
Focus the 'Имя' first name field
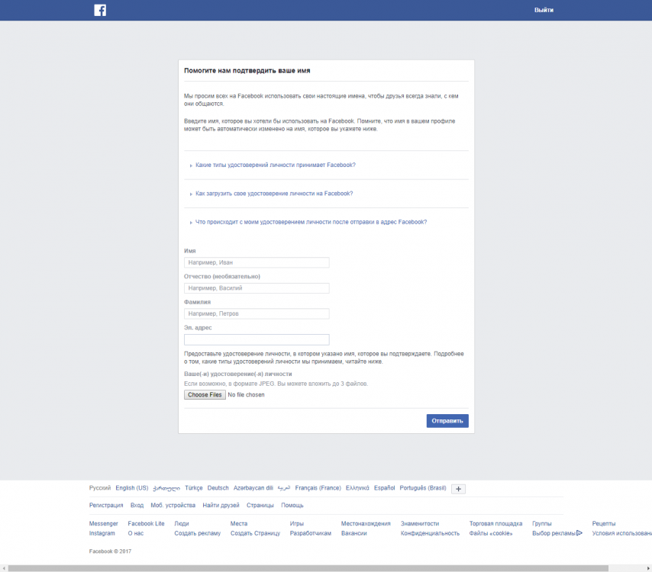257,262
